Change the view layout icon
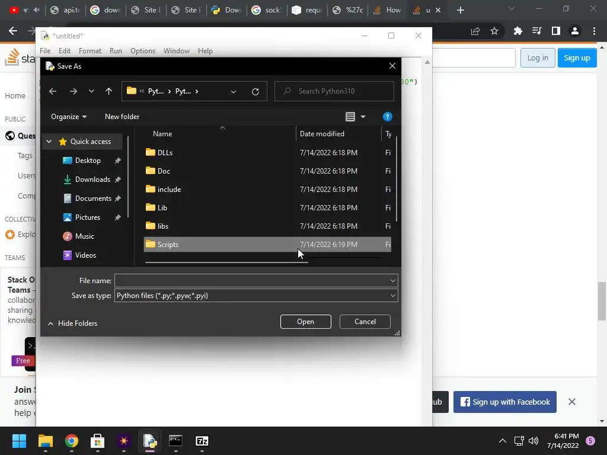This screenshot has height=455, width=607. [x=350, y=117]
